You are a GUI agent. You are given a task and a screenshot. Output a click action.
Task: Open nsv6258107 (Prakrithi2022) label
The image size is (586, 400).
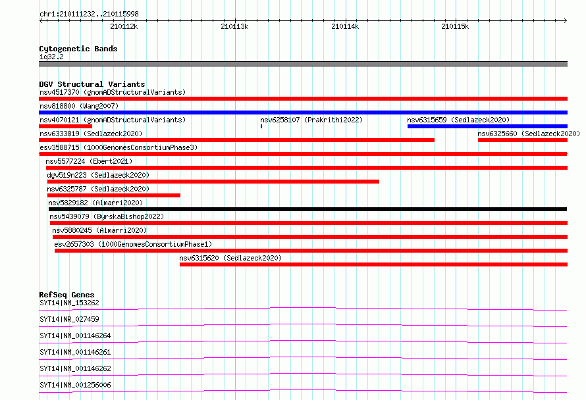coord(311,120)
